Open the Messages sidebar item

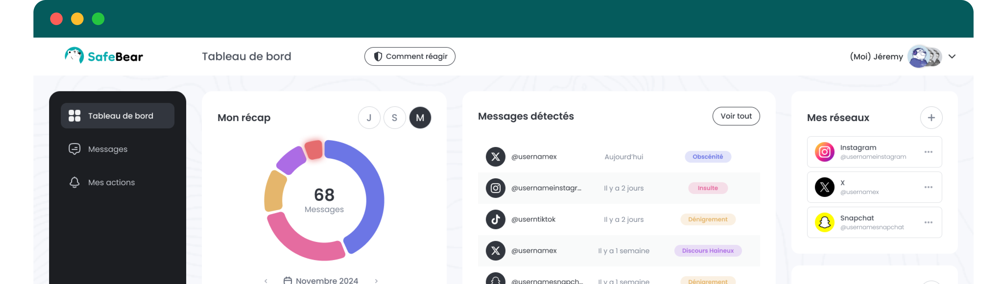coord(117,149)
